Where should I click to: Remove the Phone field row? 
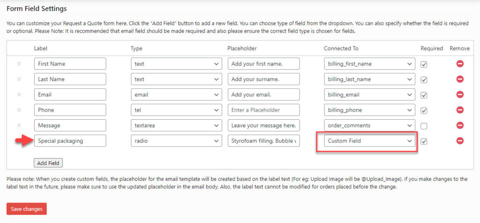tap(460, 110)
